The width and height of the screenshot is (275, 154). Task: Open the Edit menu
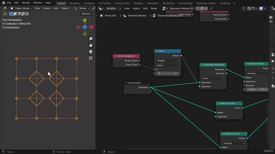(x=16, y=3)
